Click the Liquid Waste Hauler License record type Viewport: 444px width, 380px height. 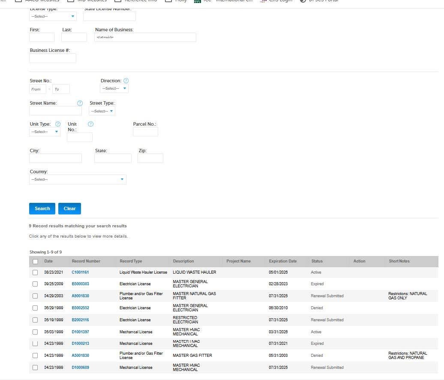(x=143, y=272)
